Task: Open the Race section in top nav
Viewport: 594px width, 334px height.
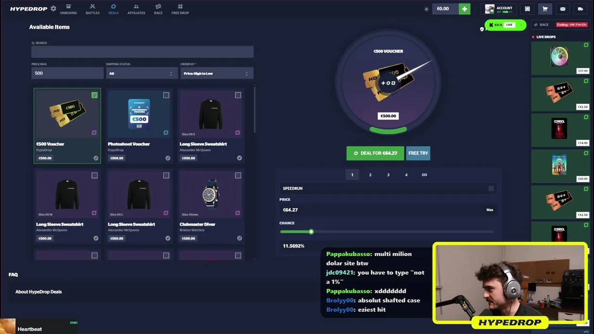Action: 158,9
